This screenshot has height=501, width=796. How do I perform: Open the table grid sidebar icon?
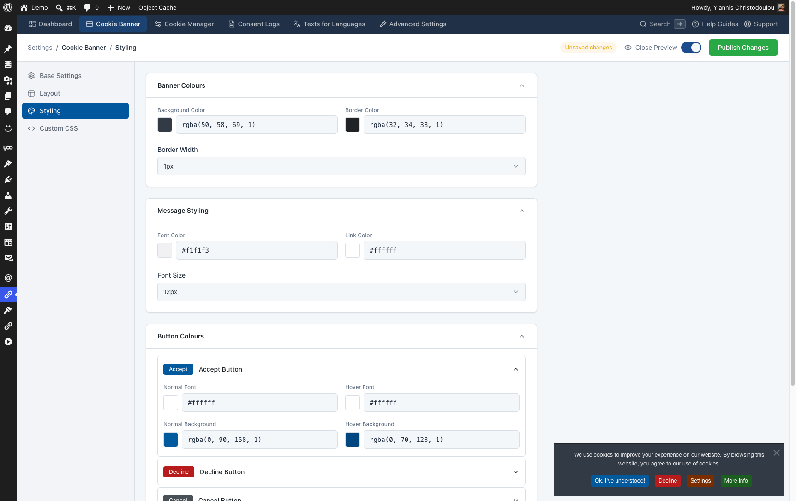(8, 242)
